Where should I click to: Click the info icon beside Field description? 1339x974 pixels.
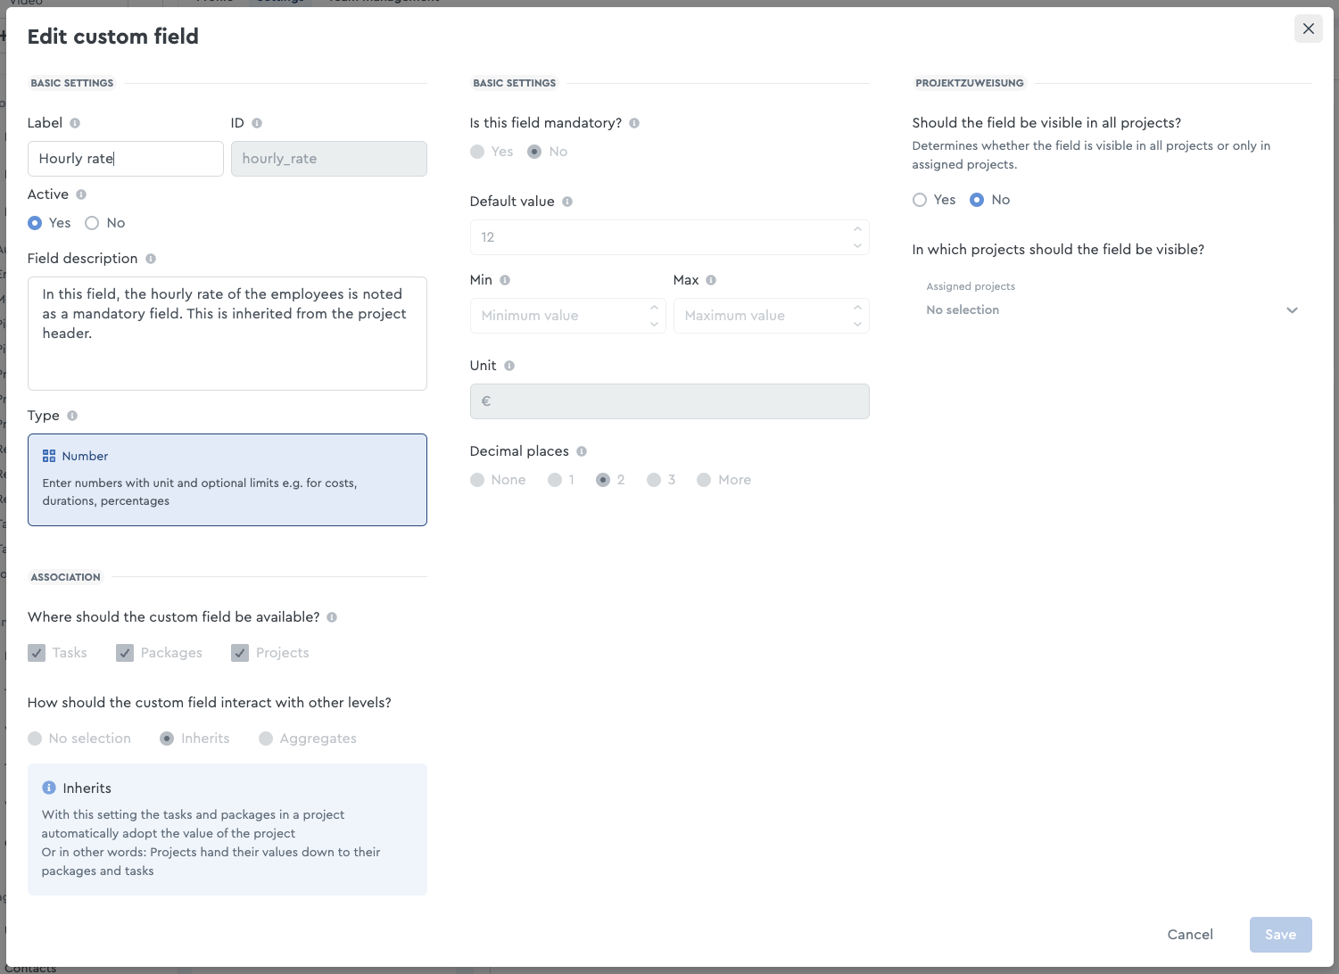click(151, 259)
